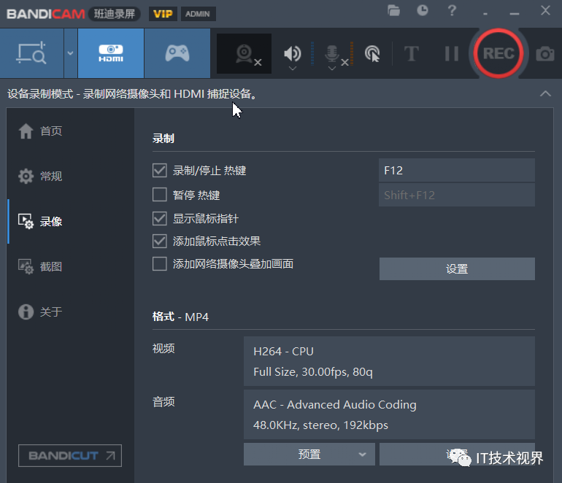
Task: Toggle 添加鼠标点击效果 checkbox
Action: tap(160, 241)
